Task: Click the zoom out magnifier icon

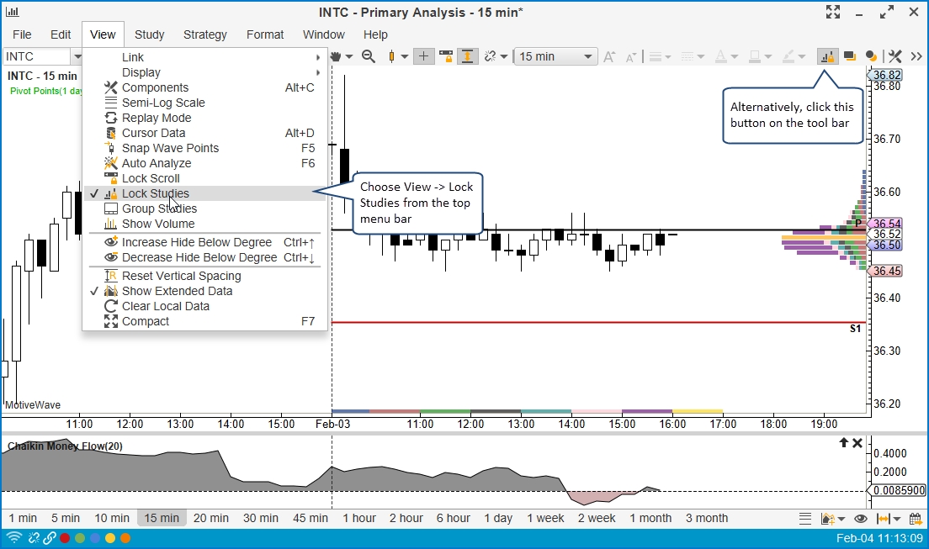Action: pos(368,56)
